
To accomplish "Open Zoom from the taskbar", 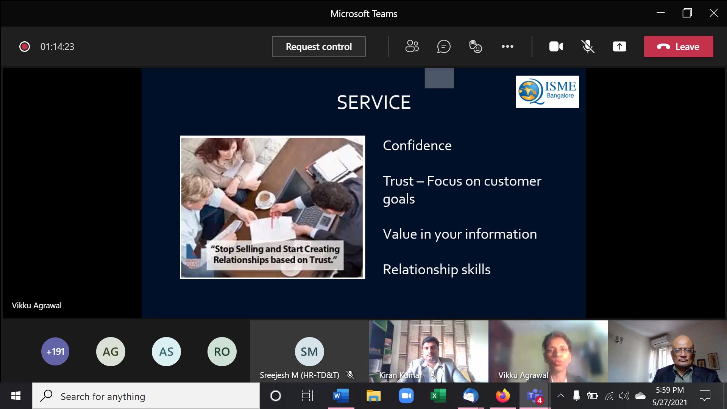I will pos(406,396).
